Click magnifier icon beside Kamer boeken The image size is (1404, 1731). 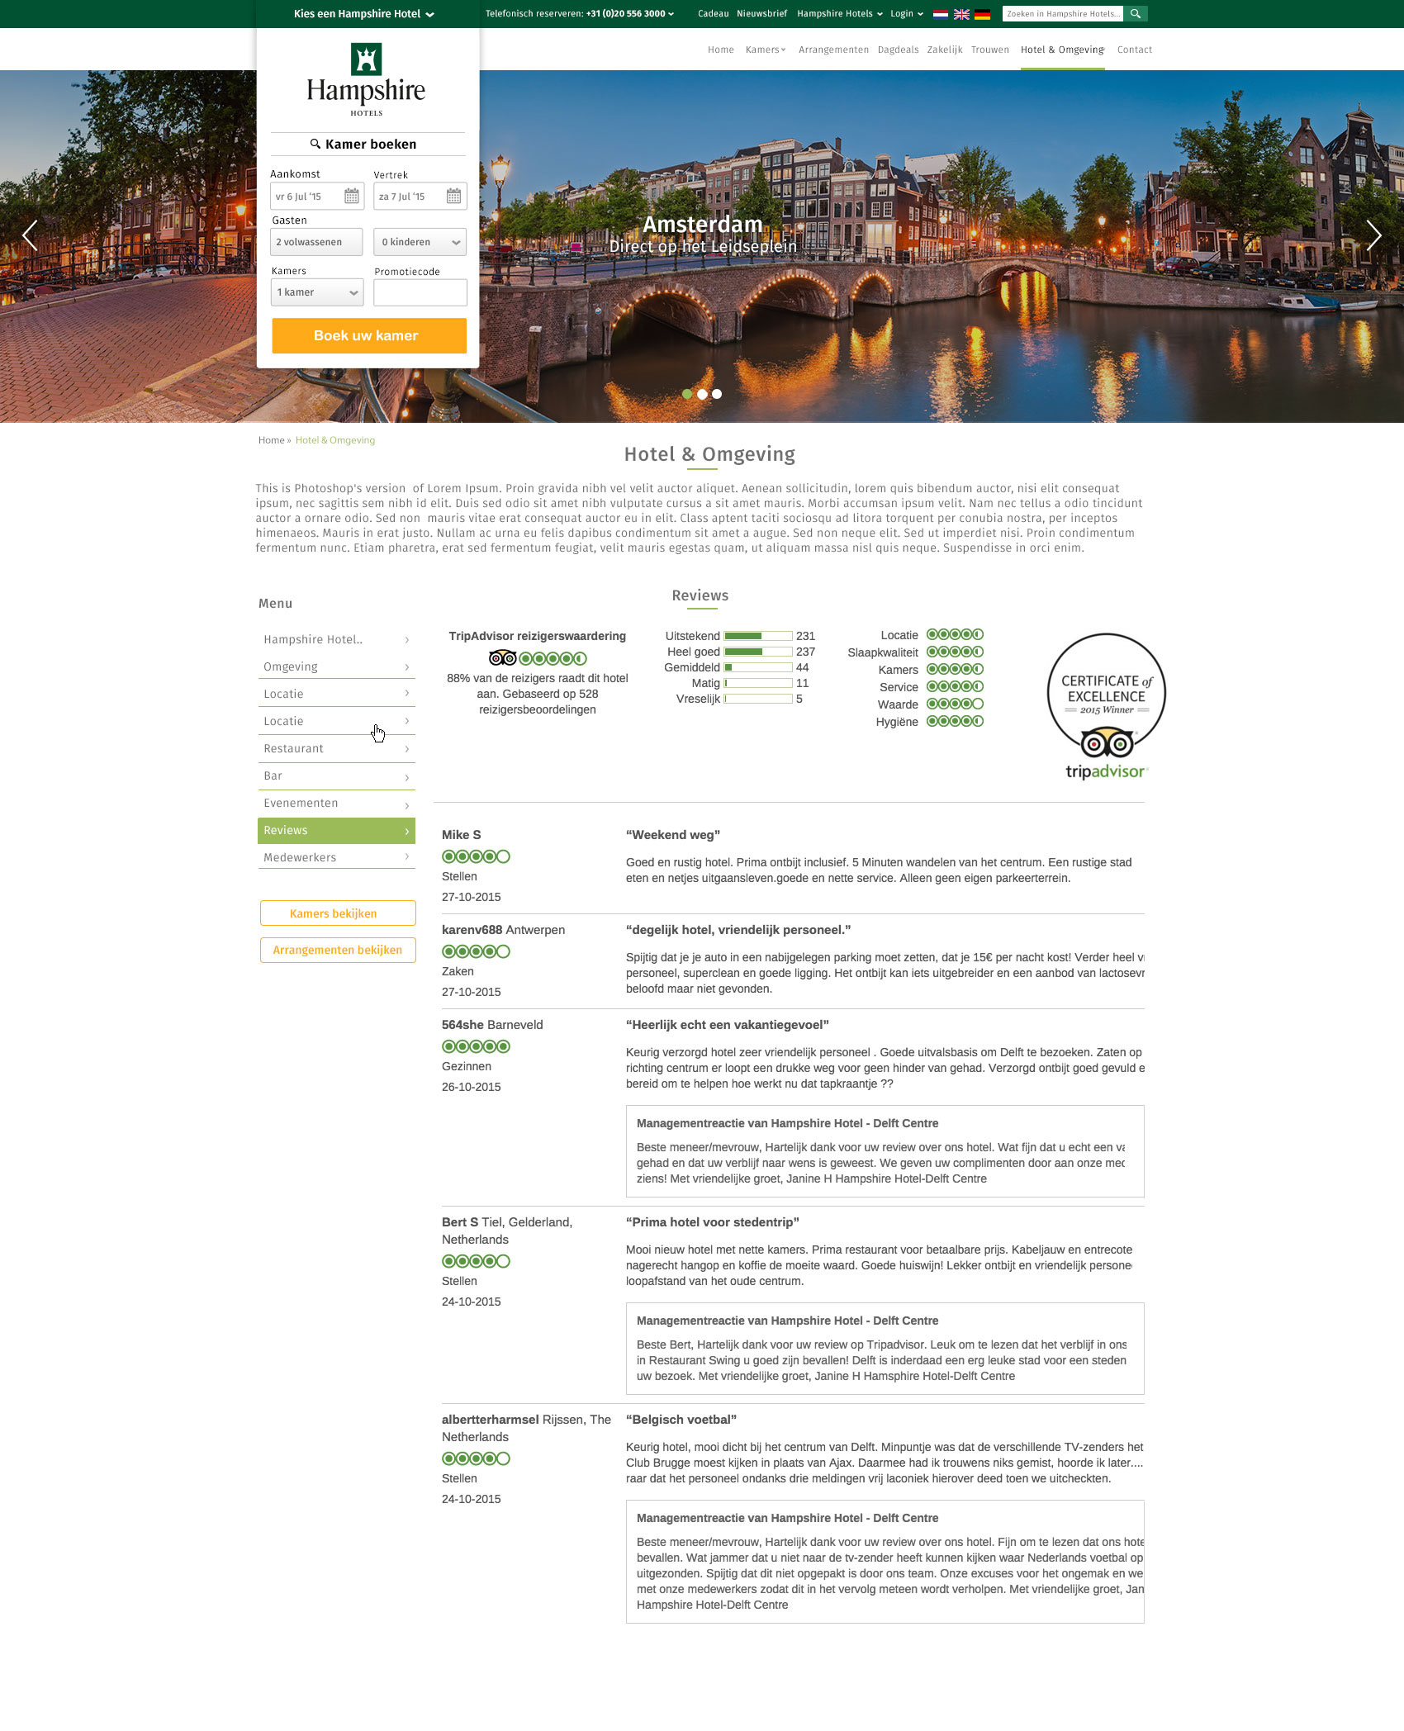tap(315, 144)
